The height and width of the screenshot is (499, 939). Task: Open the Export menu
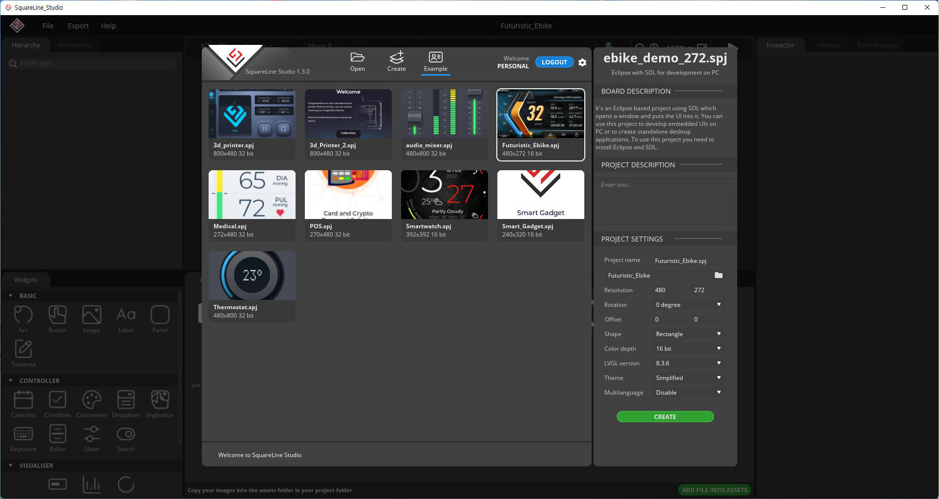[78, 26]
